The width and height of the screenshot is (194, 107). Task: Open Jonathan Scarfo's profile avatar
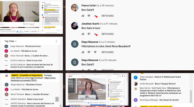pyautogui.click(x=75, y=26)
